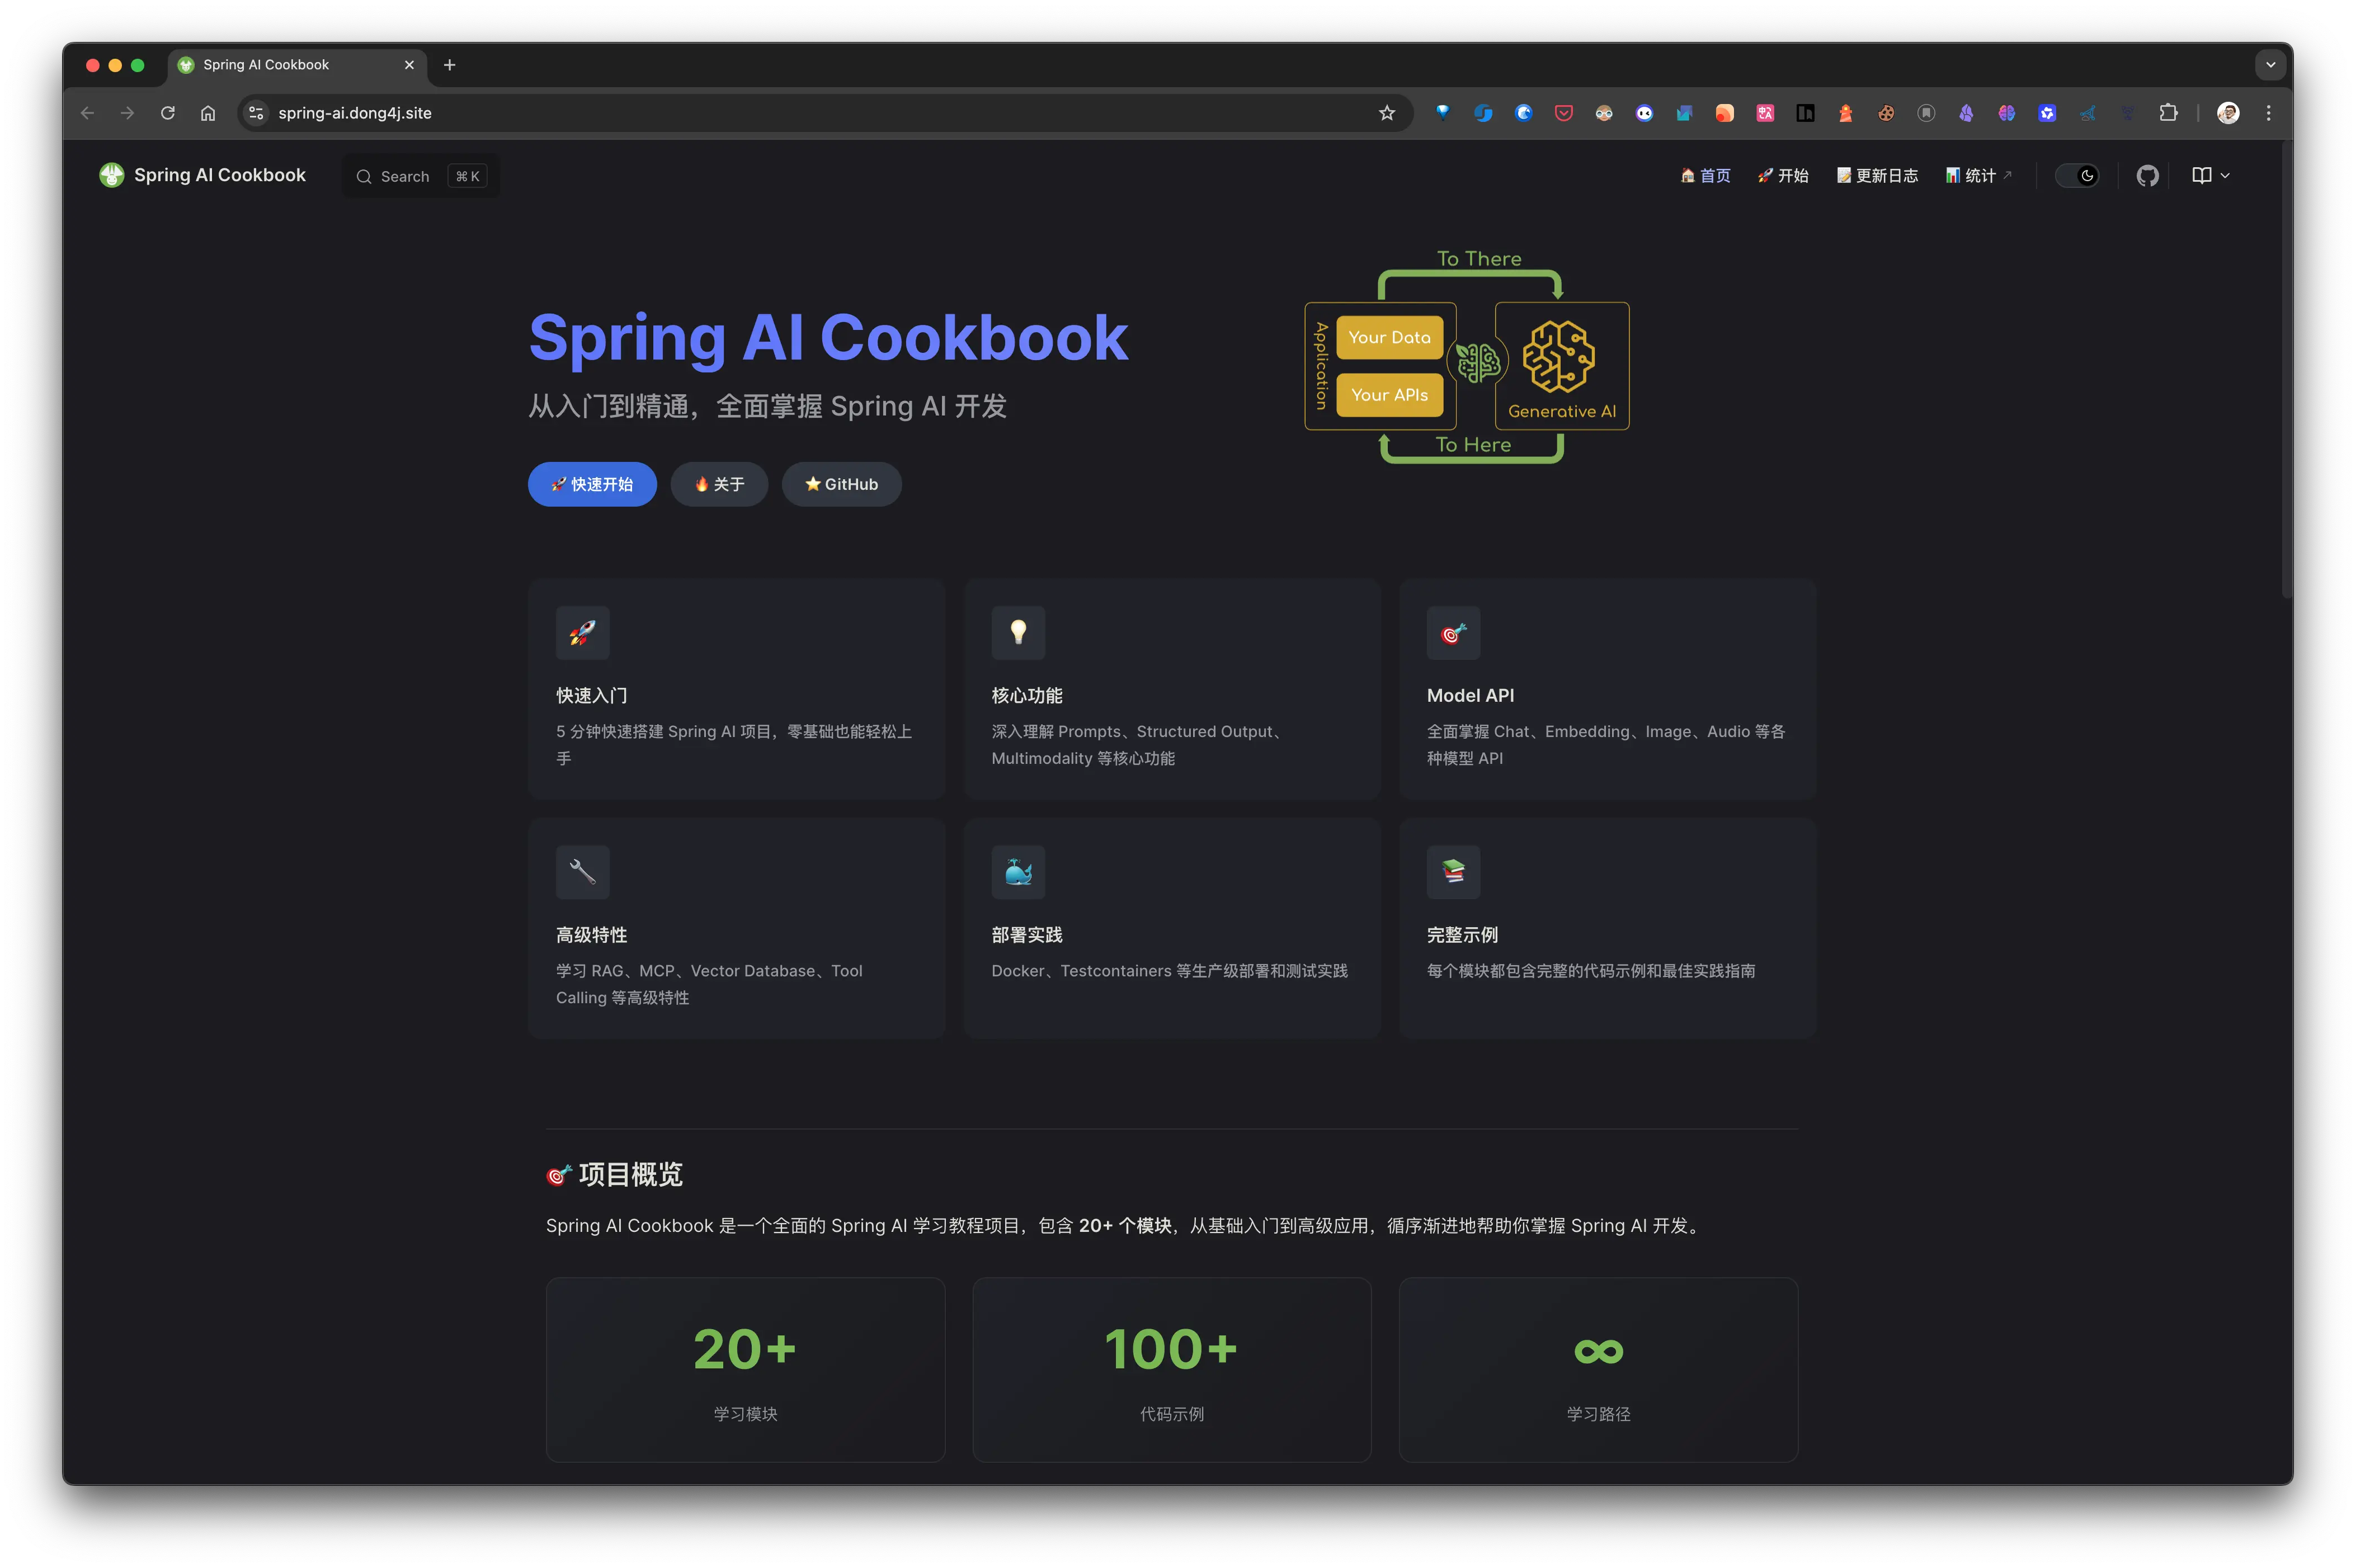Click the 关于 button
The height and width of the screenshot is (1568, 2356).
pos(719,484)
